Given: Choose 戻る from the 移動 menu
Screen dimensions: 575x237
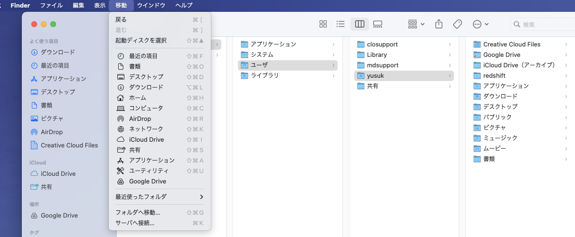Looking at the screenshot, I should (x=160, y=19).
